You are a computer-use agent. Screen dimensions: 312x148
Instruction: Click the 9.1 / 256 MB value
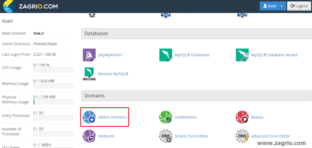click(x=44, y=97)
